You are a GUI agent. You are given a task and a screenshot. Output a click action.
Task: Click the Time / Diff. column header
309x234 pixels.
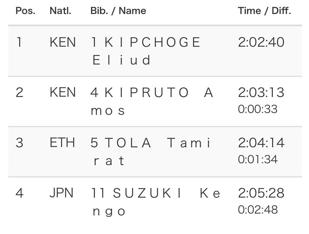tap(264, 11)
